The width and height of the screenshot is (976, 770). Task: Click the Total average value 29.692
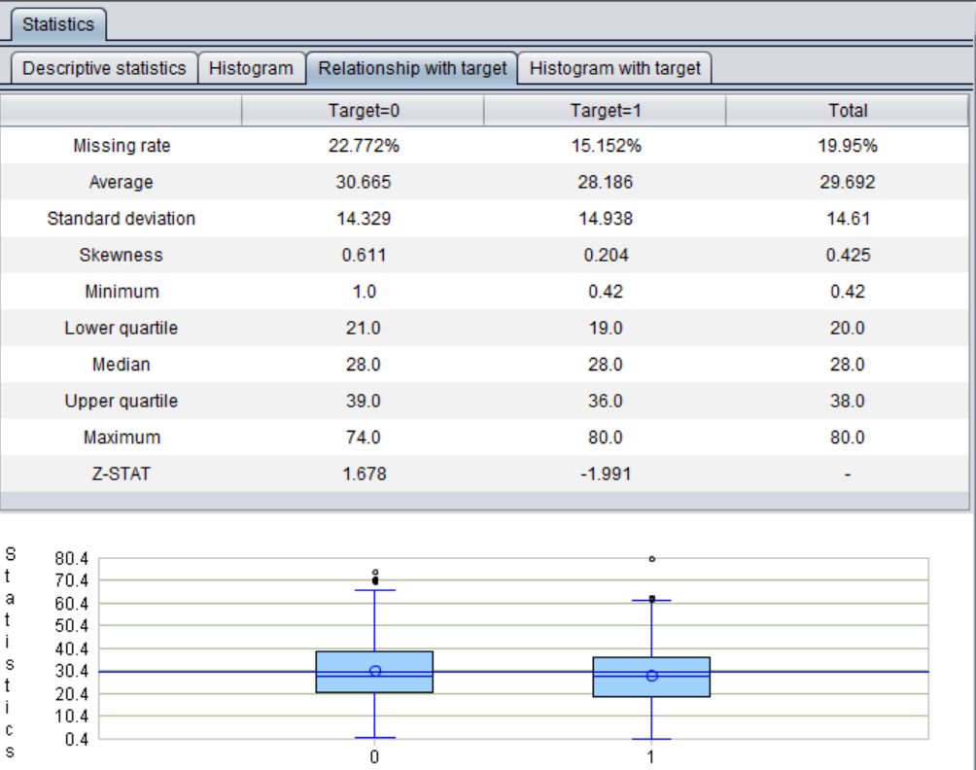tap(848, 182)
